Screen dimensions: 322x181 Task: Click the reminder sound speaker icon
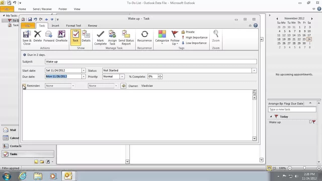coord(124,86)
